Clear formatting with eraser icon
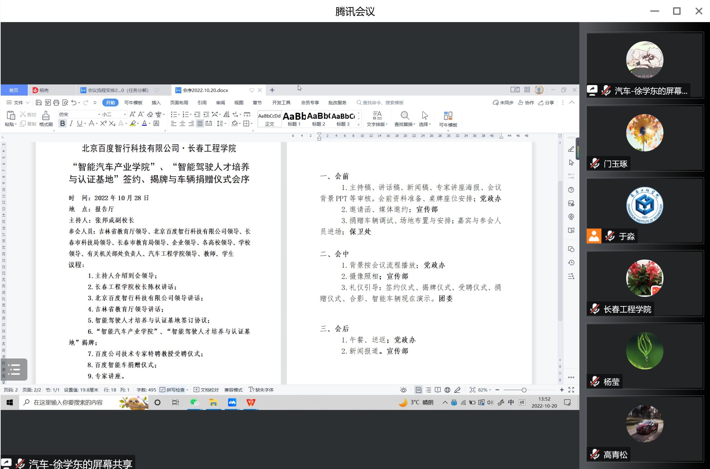Screen dimensions: 710x469 tap(150, 114)
